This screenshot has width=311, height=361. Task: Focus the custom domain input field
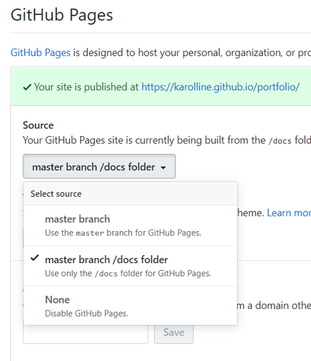[86, 335]
